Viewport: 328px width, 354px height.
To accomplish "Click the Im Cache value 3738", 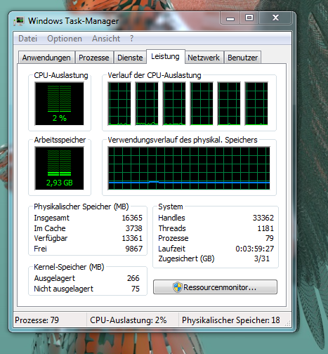I will (x=134, y=228).
